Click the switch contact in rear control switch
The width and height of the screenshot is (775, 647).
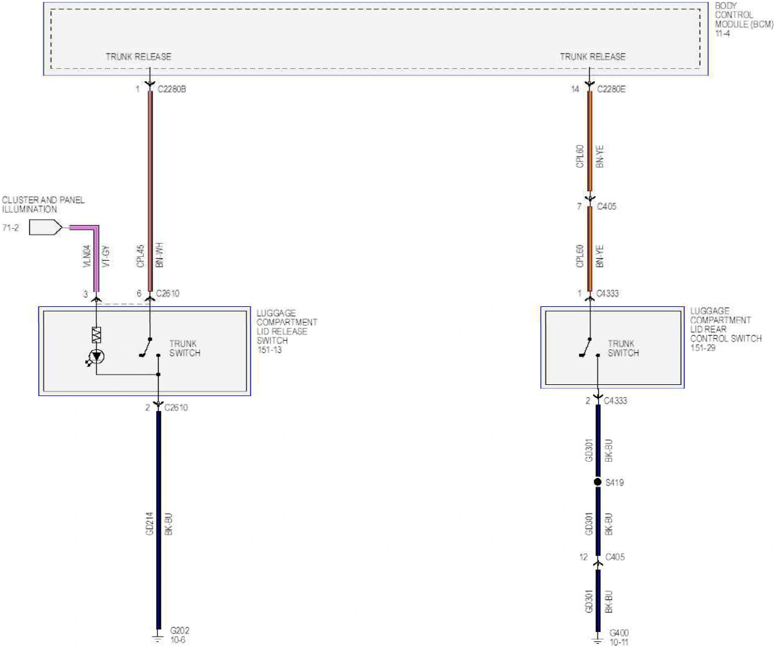click(x=588, y=347)
